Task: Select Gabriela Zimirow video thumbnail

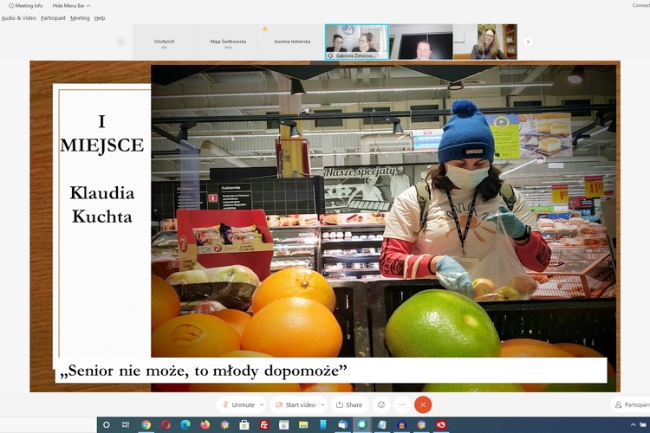Action: 356,42
